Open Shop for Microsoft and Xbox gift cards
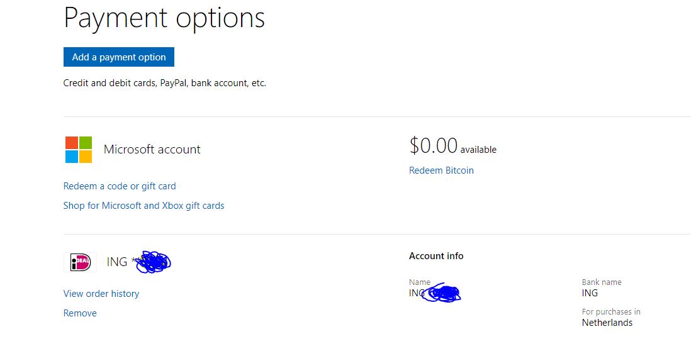The image size is (691, 351). [x=143, y=206]
